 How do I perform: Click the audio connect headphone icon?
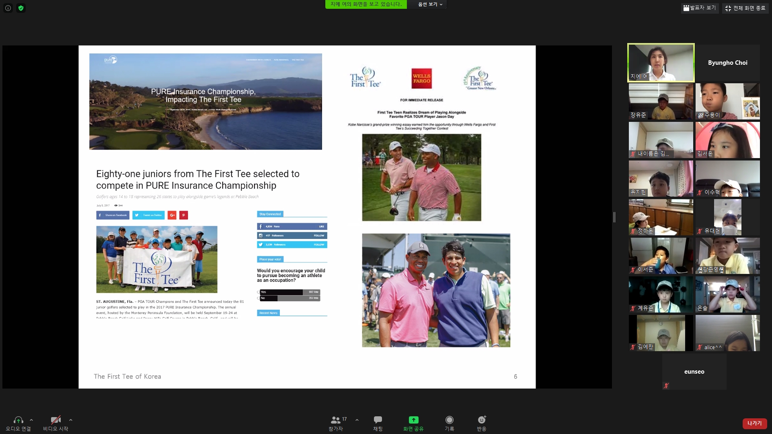[x=18, y=420]
